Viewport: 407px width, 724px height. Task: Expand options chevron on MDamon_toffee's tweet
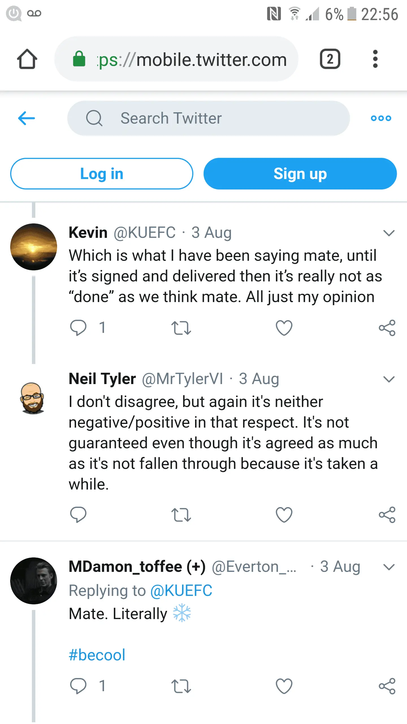tap(389, 567)
